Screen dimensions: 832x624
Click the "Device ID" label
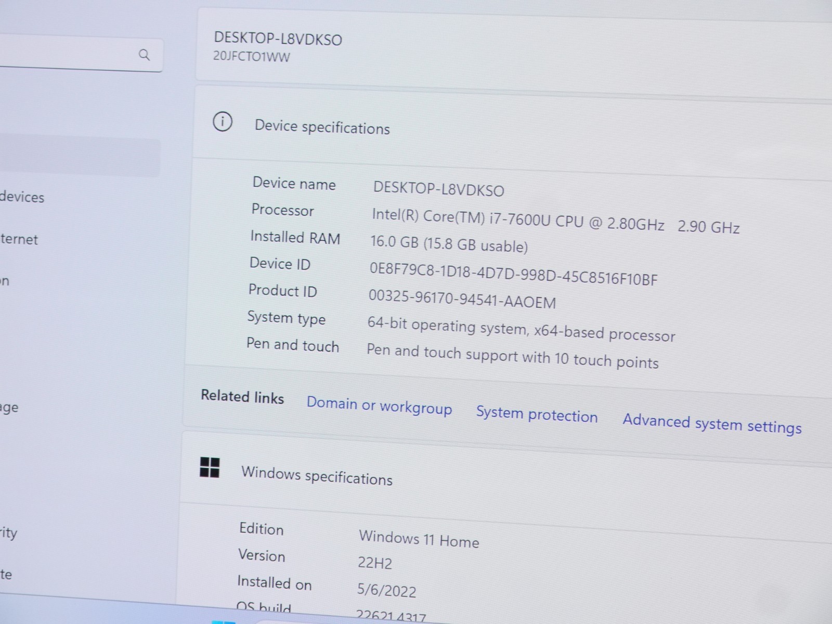click(280, 264)
